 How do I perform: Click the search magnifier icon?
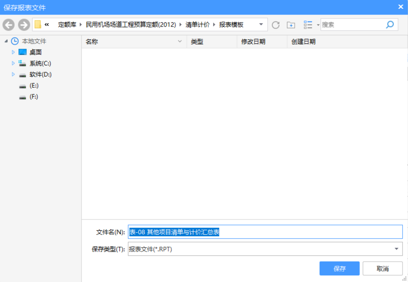point(390,24)
